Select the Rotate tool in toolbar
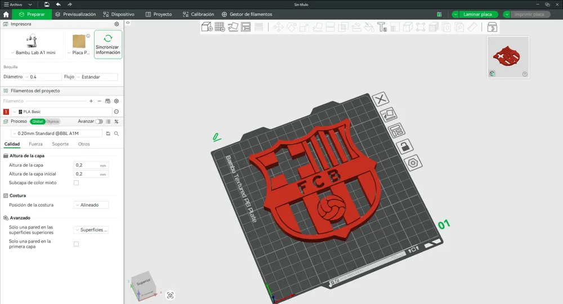The width and height of the screenshot is (563, 304). point(291,27)
